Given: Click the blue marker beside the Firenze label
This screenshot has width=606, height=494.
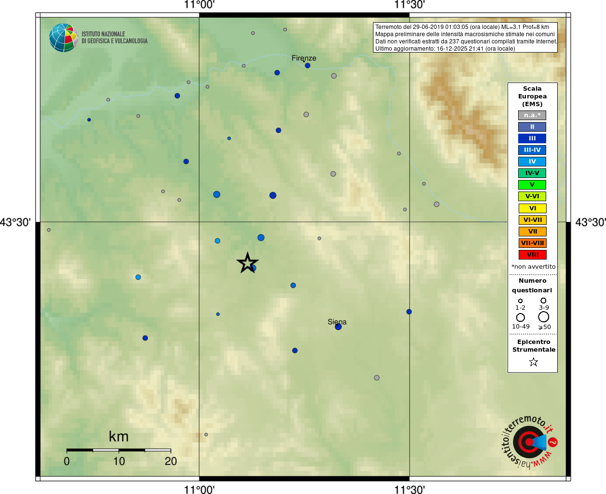Looking at the screenshot, I should click(307, 66).
